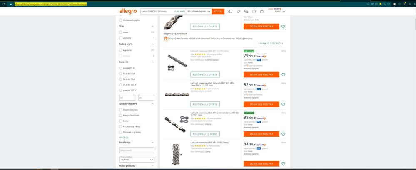Open the 83,00 zł chain product thumbnail

177,124
